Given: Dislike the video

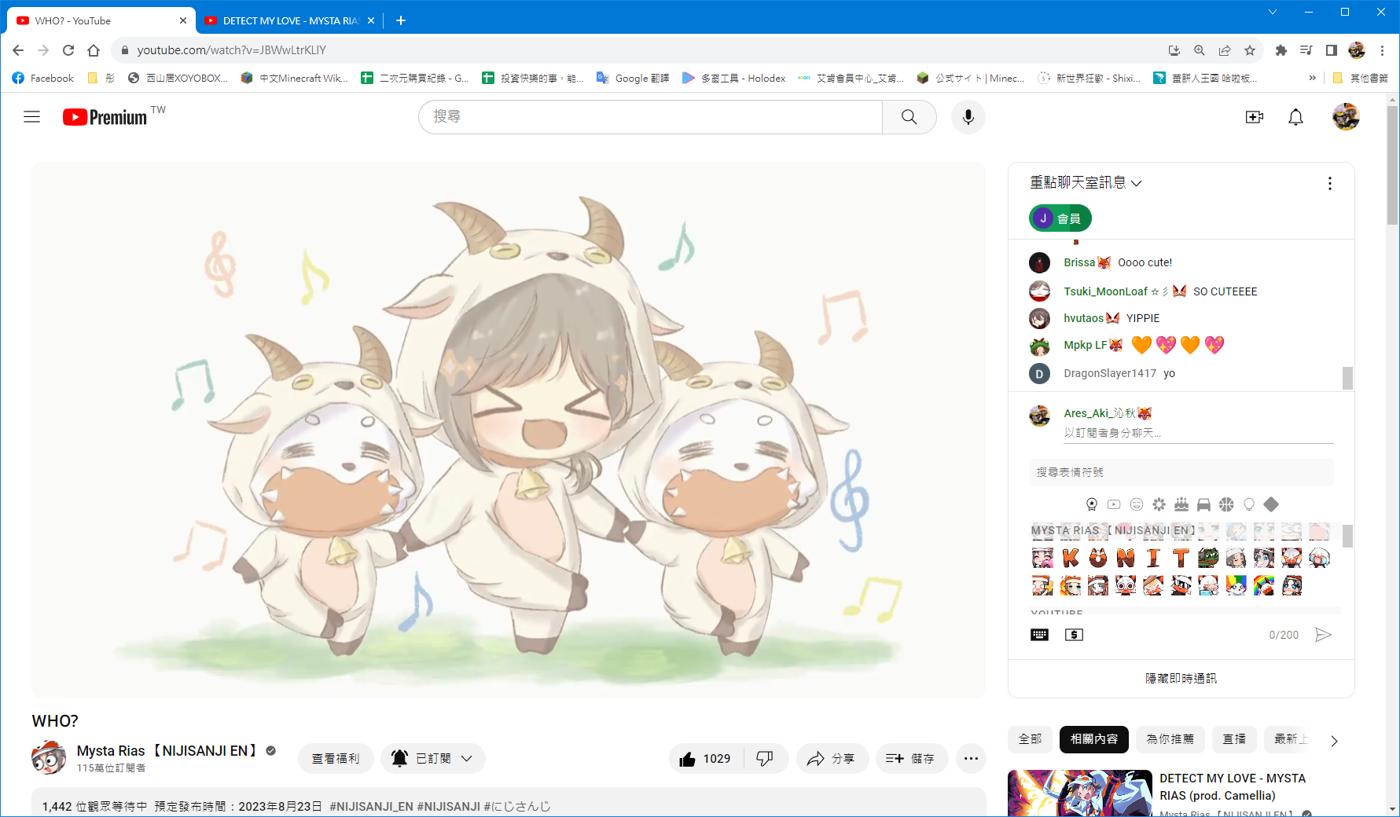Looking at the screenshot, I should pyautogui.click(x=764, y=758).
